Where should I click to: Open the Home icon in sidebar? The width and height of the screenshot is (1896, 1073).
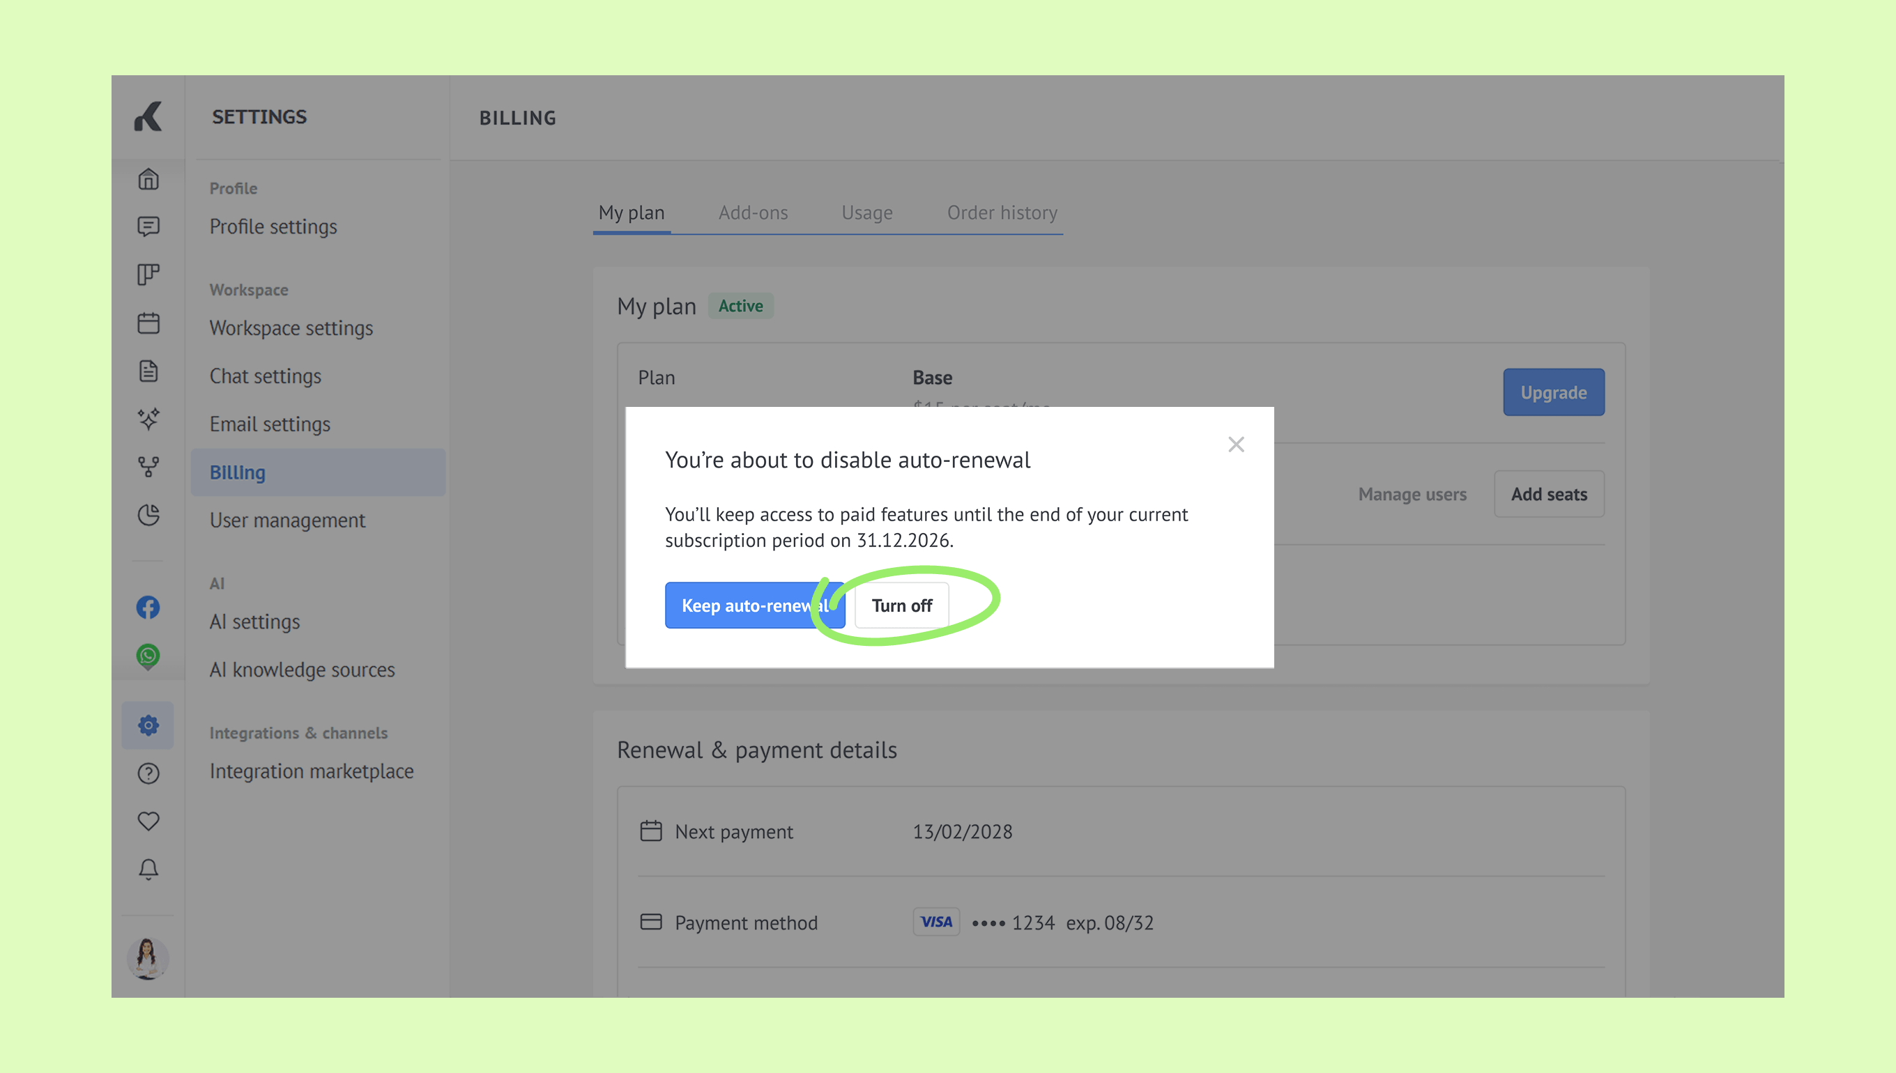(x=148, y=179)
